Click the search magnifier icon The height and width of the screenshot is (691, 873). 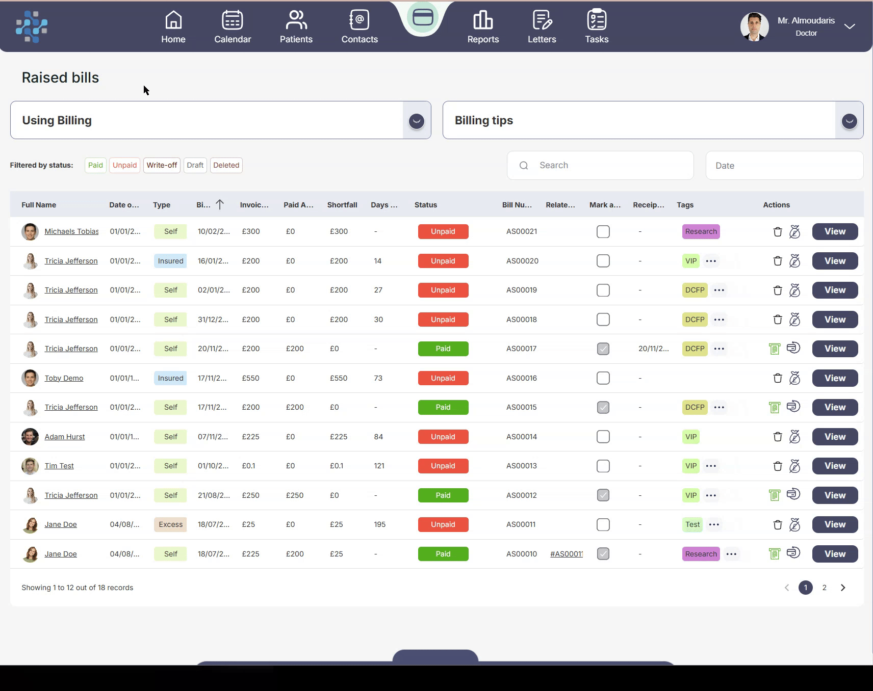point(524,166)
